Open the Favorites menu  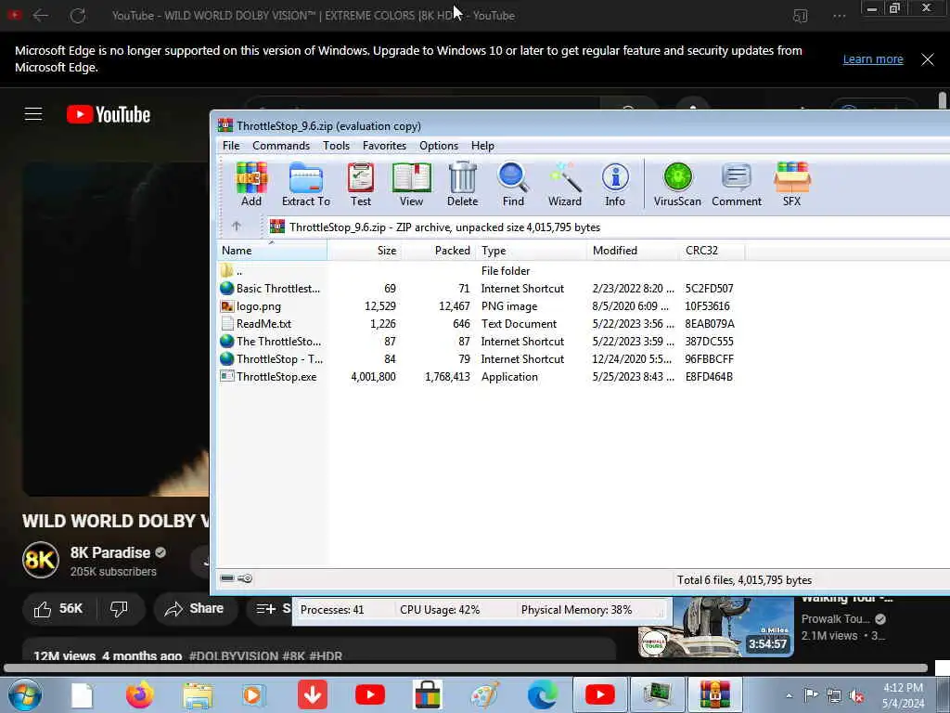click(384, 146)
